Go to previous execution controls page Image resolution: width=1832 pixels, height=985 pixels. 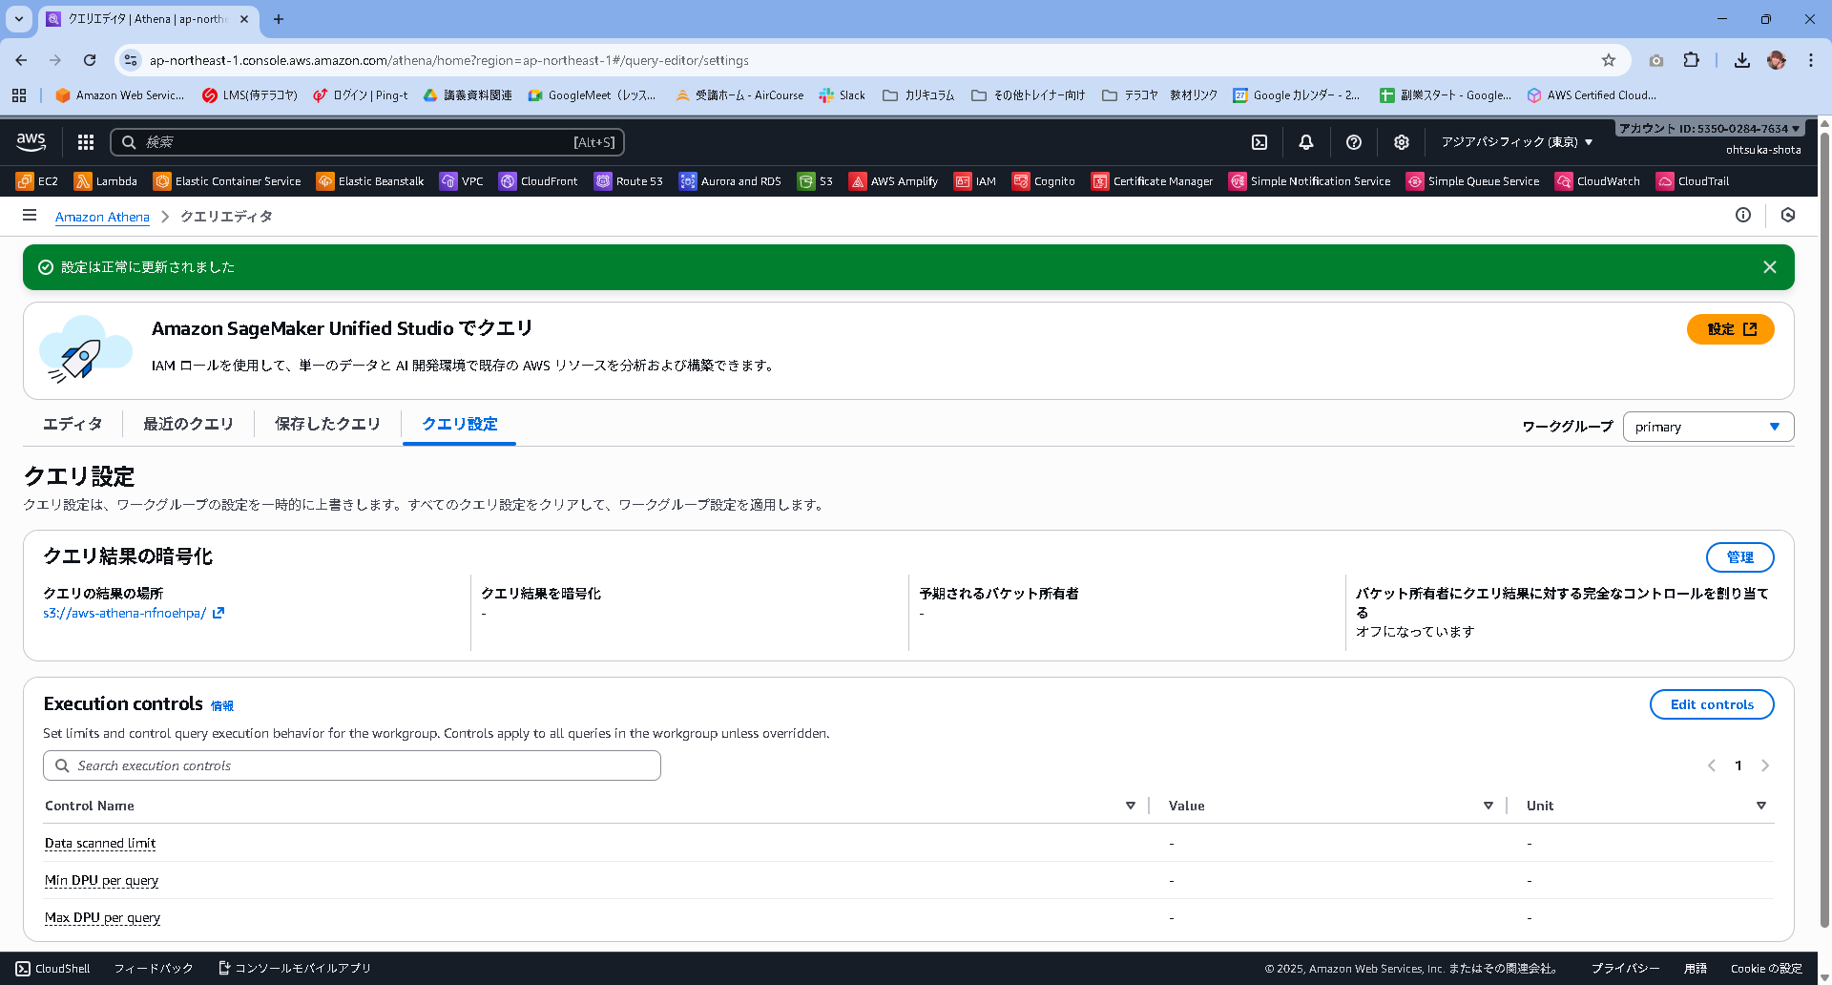click(x=1712, y=765)
